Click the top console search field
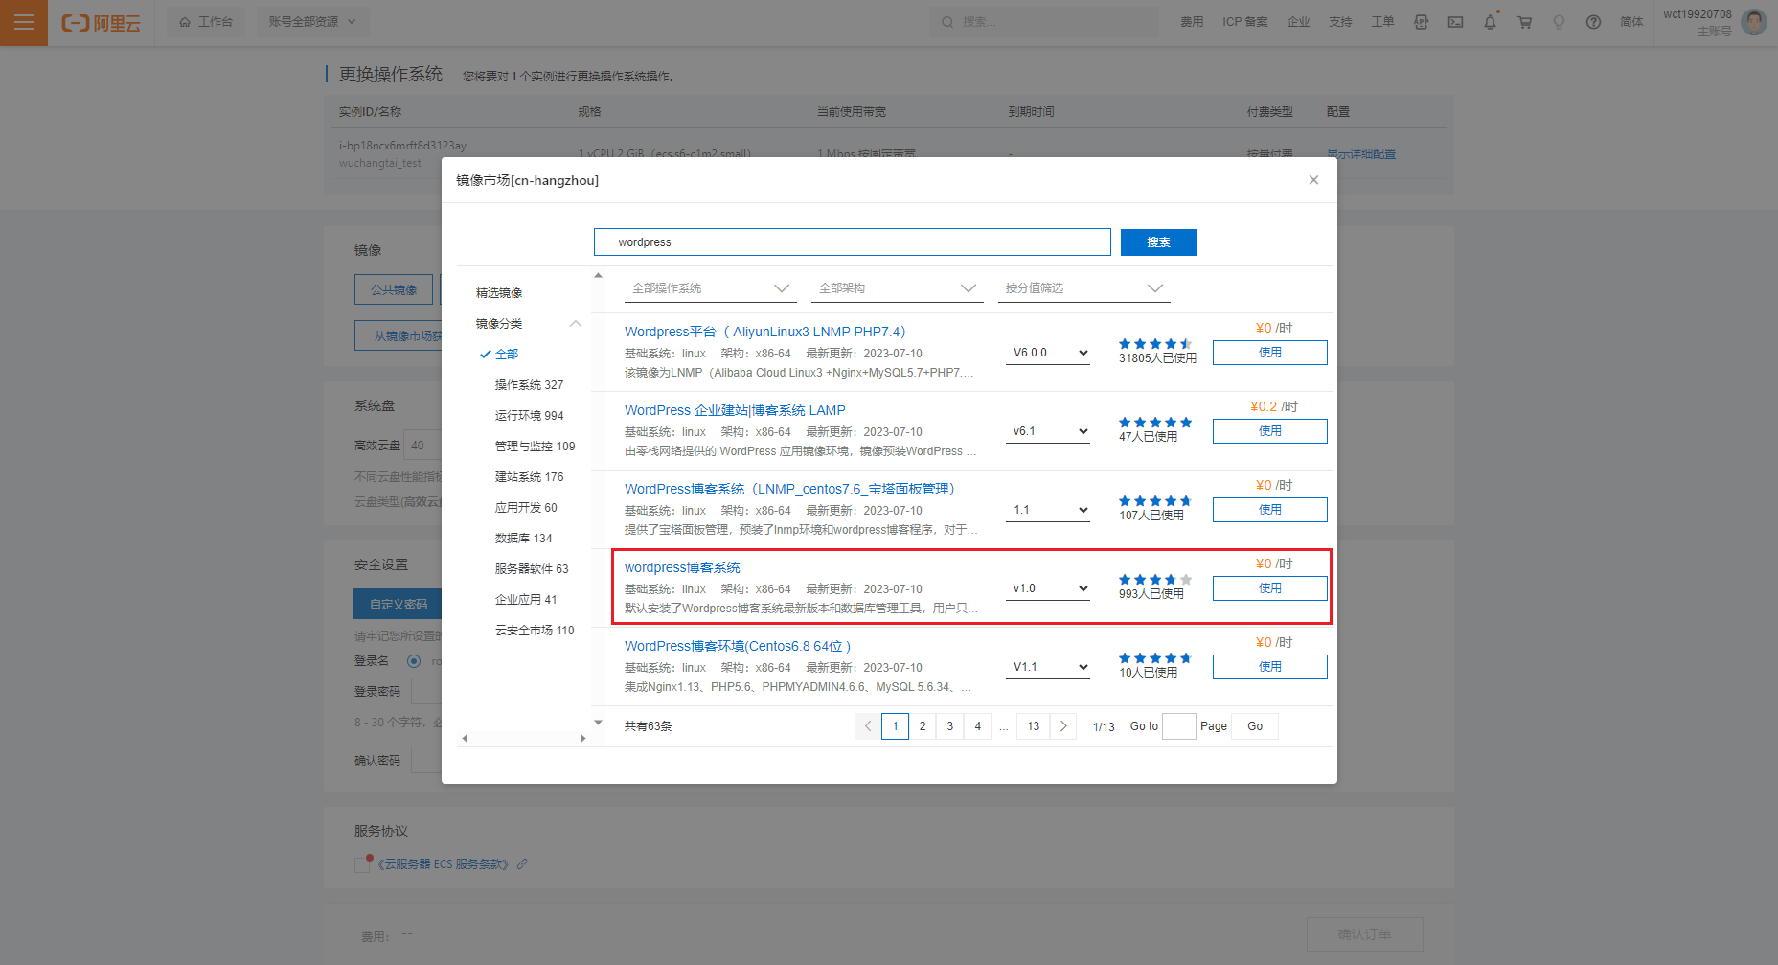Screen dimensions: 1778x965 tap(1044, 22)
